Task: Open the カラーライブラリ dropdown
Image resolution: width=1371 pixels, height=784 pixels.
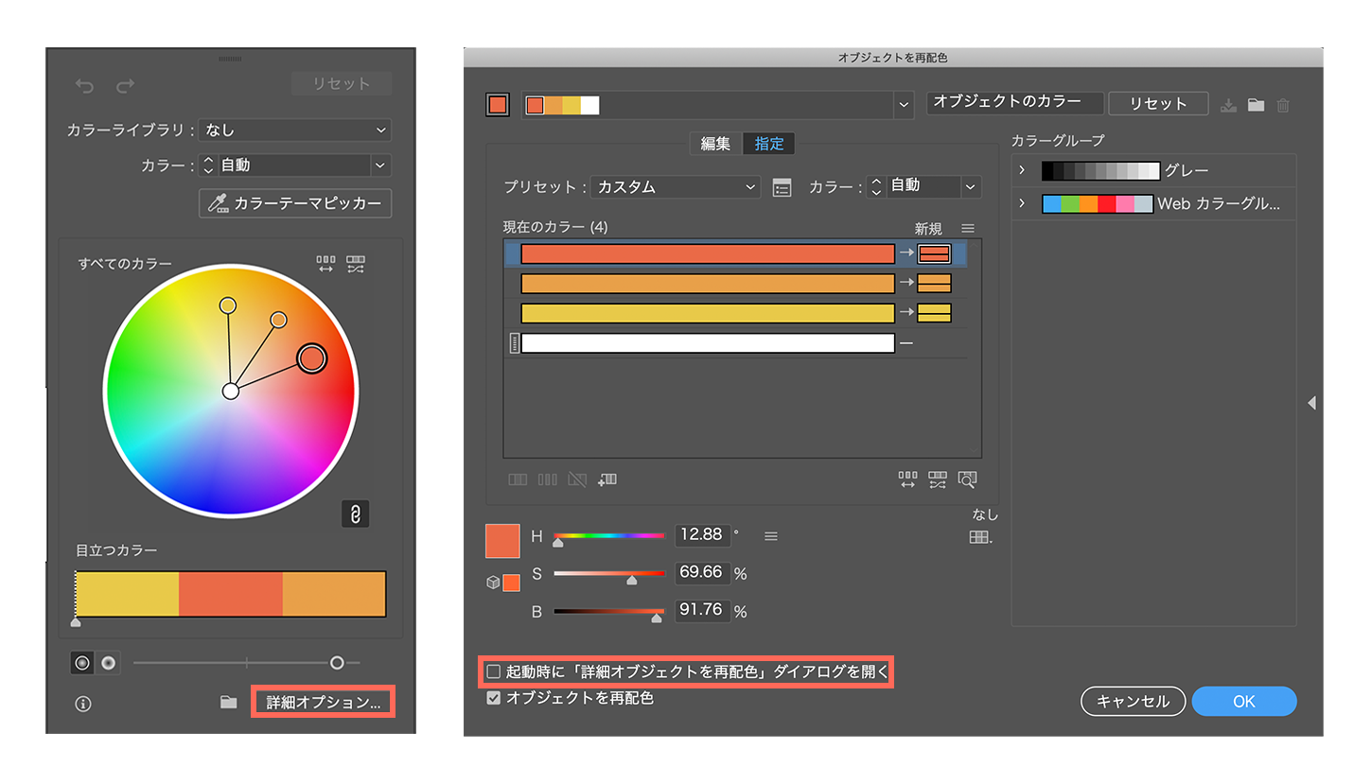Action: pos(294,130)
